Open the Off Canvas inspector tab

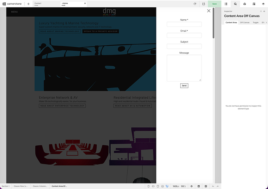coord(245,22)
